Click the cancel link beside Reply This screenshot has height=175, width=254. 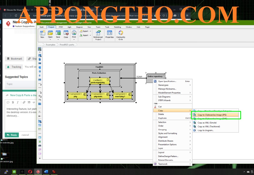click(25, 135)
